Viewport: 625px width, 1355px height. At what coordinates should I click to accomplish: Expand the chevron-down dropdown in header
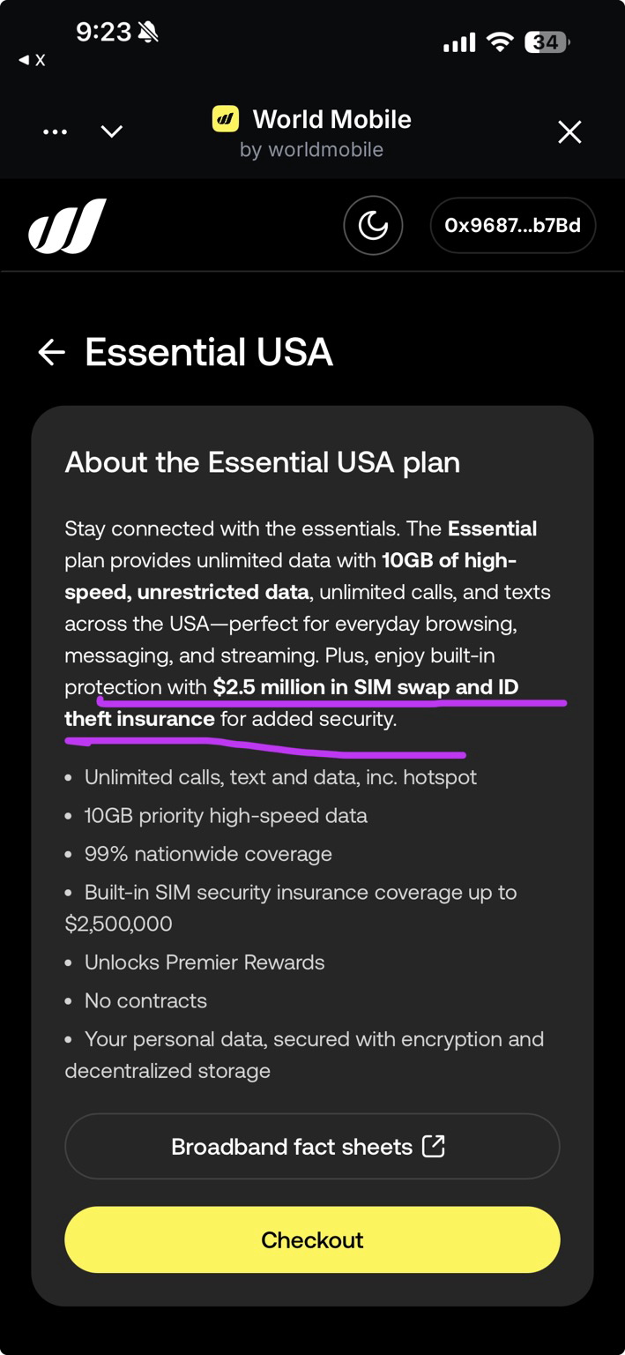tap(112, 132)
